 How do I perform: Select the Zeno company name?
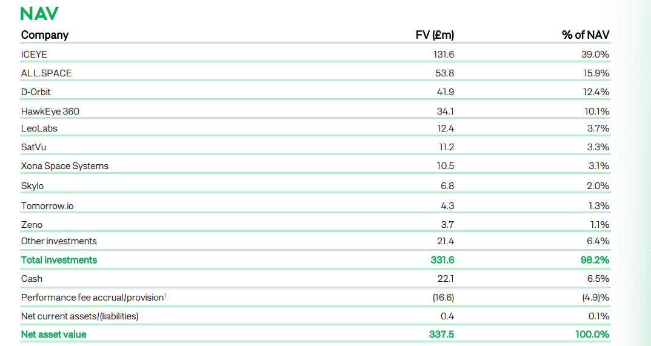tap(32, 225)
